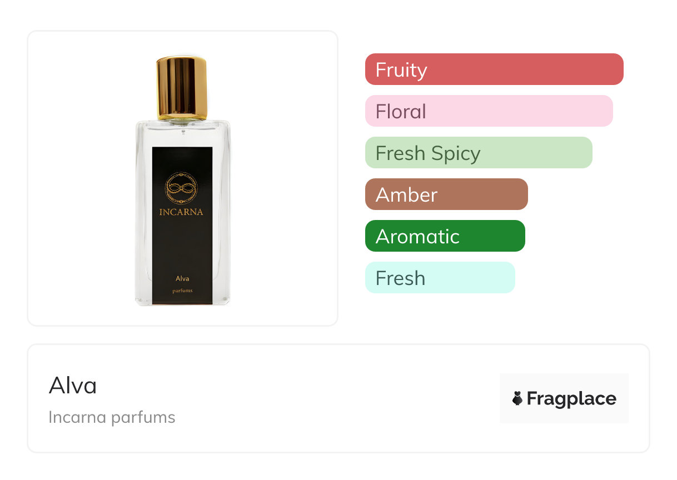The image size is (677, 480).
Task: Pick the green Aromatic accord bar
Action: coord(445,236)
